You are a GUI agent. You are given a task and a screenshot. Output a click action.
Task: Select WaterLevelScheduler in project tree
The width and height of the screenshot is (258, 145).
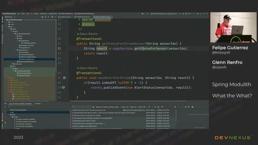pos(27,57)
